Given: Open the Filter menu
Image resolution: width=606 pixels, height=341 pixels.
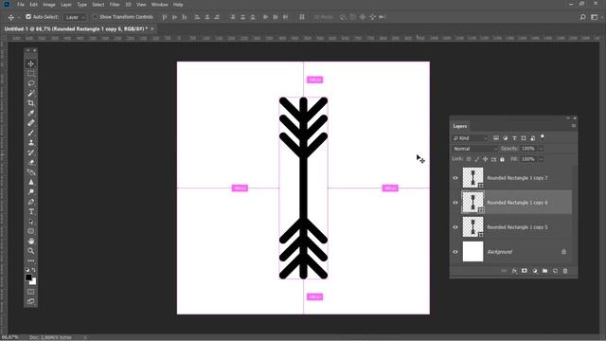Looking at the screenshot, I should [x=115, y=5].
